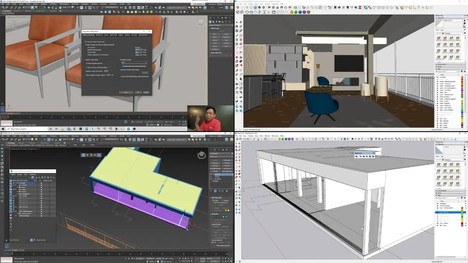This screenshot has height=263, width=468.
Task: Switch to the Layout tab in Viewport Configuration
Action: point(106,35)
